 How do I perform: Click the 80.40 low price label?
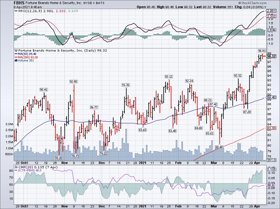coord(219,147)
